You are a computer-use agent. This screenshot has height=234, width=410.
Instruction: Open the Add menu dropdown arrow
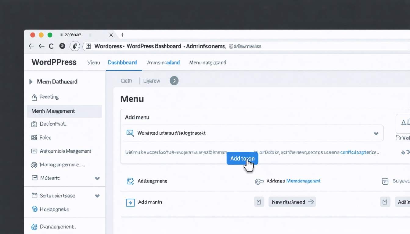(x=376, y=133)
